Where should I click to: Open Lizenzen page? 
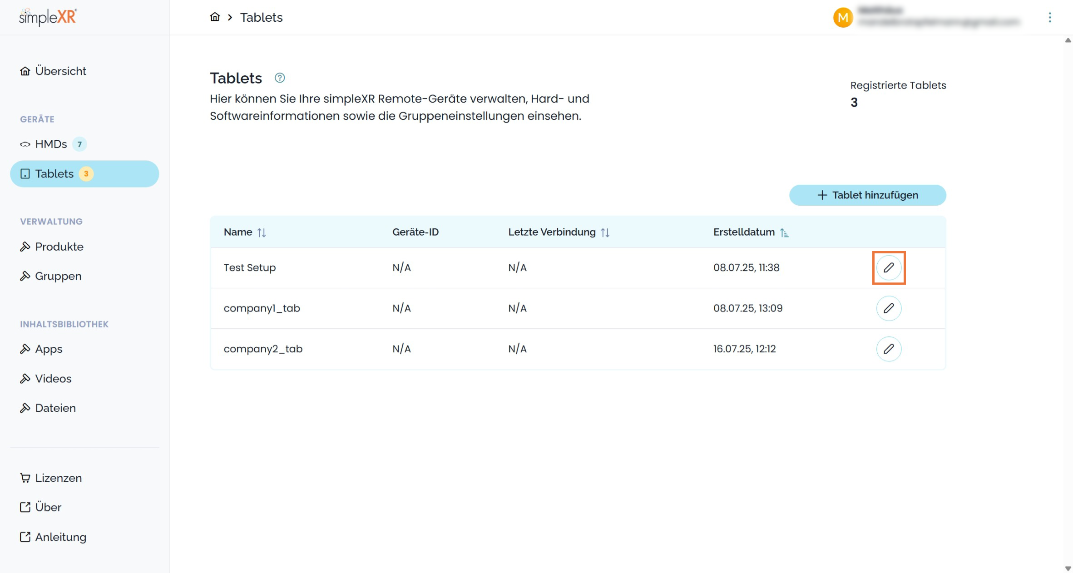pyautogui.click(x=58, y=478)
